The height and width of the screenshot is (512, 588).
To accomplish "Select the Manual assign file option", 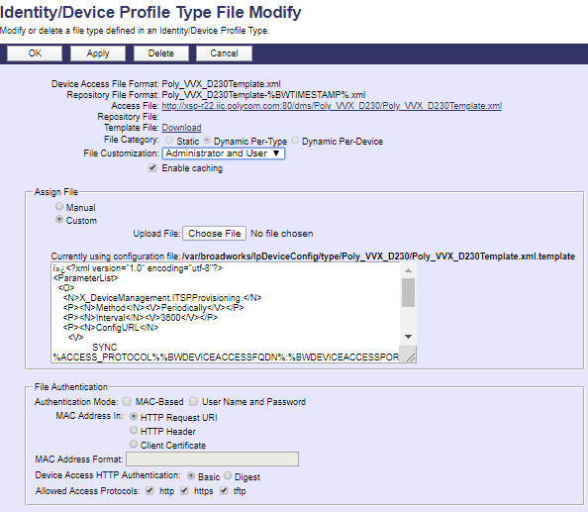I will [x=59, y=206].
